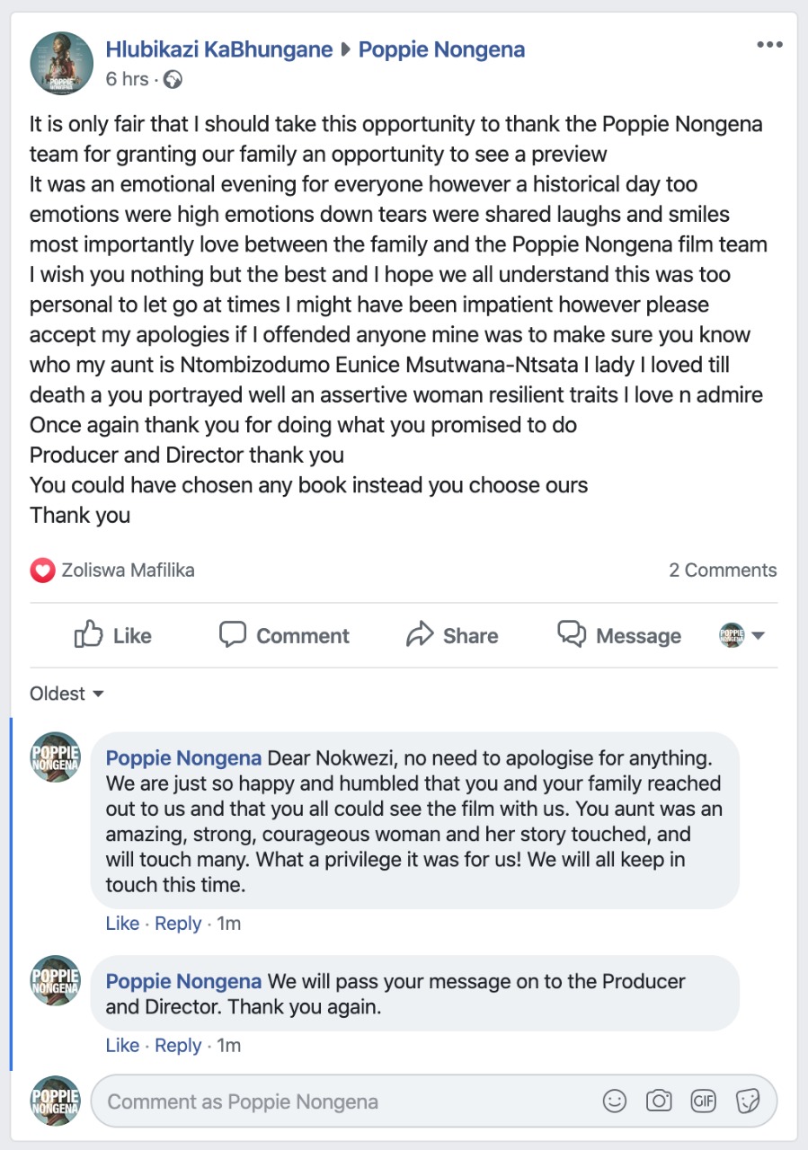Reply to the 'Dear Nokwezi' comment
Viewport: 808px width, 1150px height.
pyautogui.click(x=178, y=924)
